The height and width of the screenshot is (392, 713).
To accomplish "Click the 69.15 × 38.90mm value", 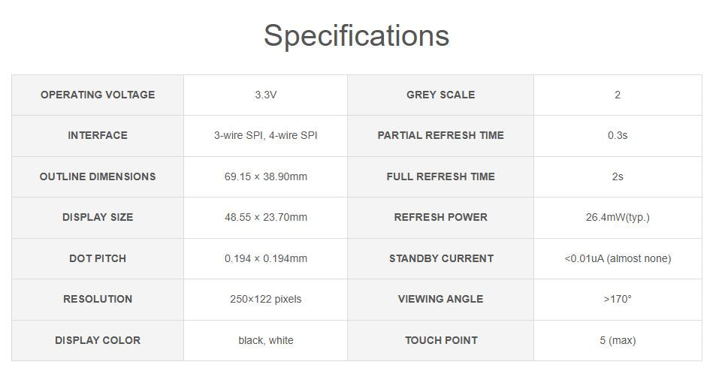I will (266, 176).
